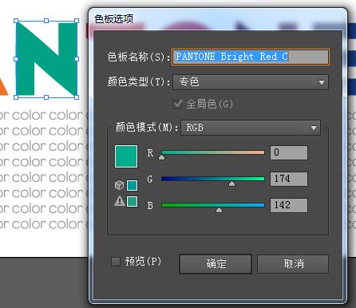Image resolution: width=356 pixels, height=308 pixels.
Task: Click the B value field showing 142
Action: click(x=289, y=205)
